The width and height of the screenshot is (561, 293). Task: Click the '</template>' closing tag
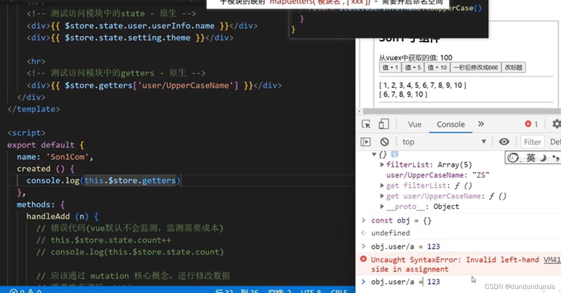(x=33, y=109)
